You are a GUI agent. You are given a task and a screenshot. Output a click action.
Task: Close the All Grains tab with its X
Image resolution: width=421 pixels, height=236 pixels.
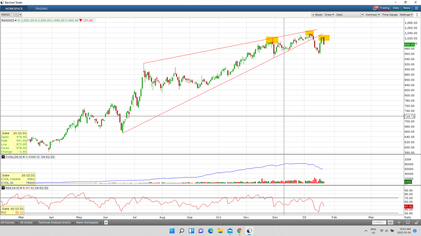(35, 222)
